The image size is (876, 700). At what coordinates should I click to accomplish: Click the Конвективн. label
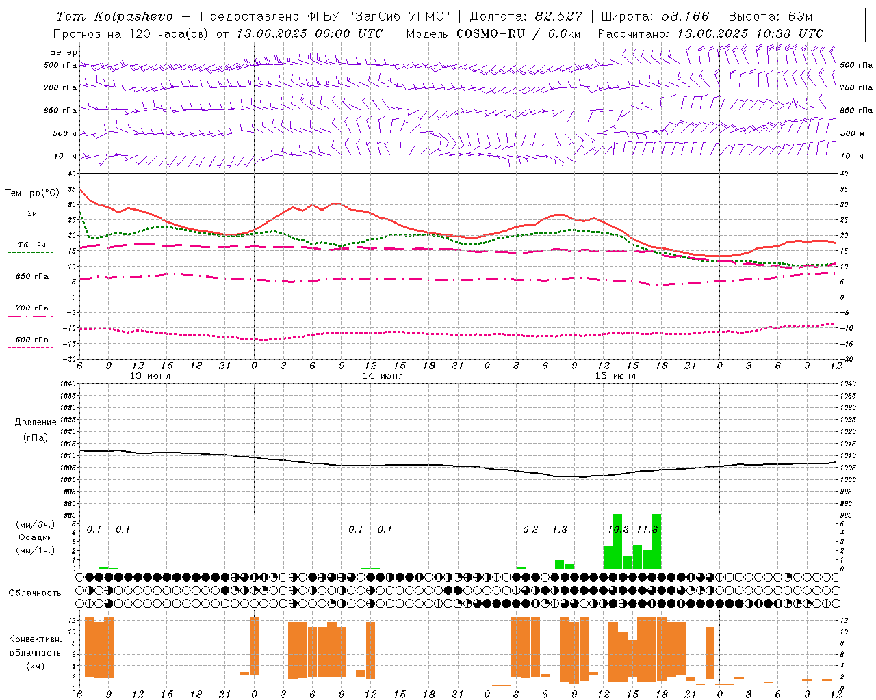[35, 639]
